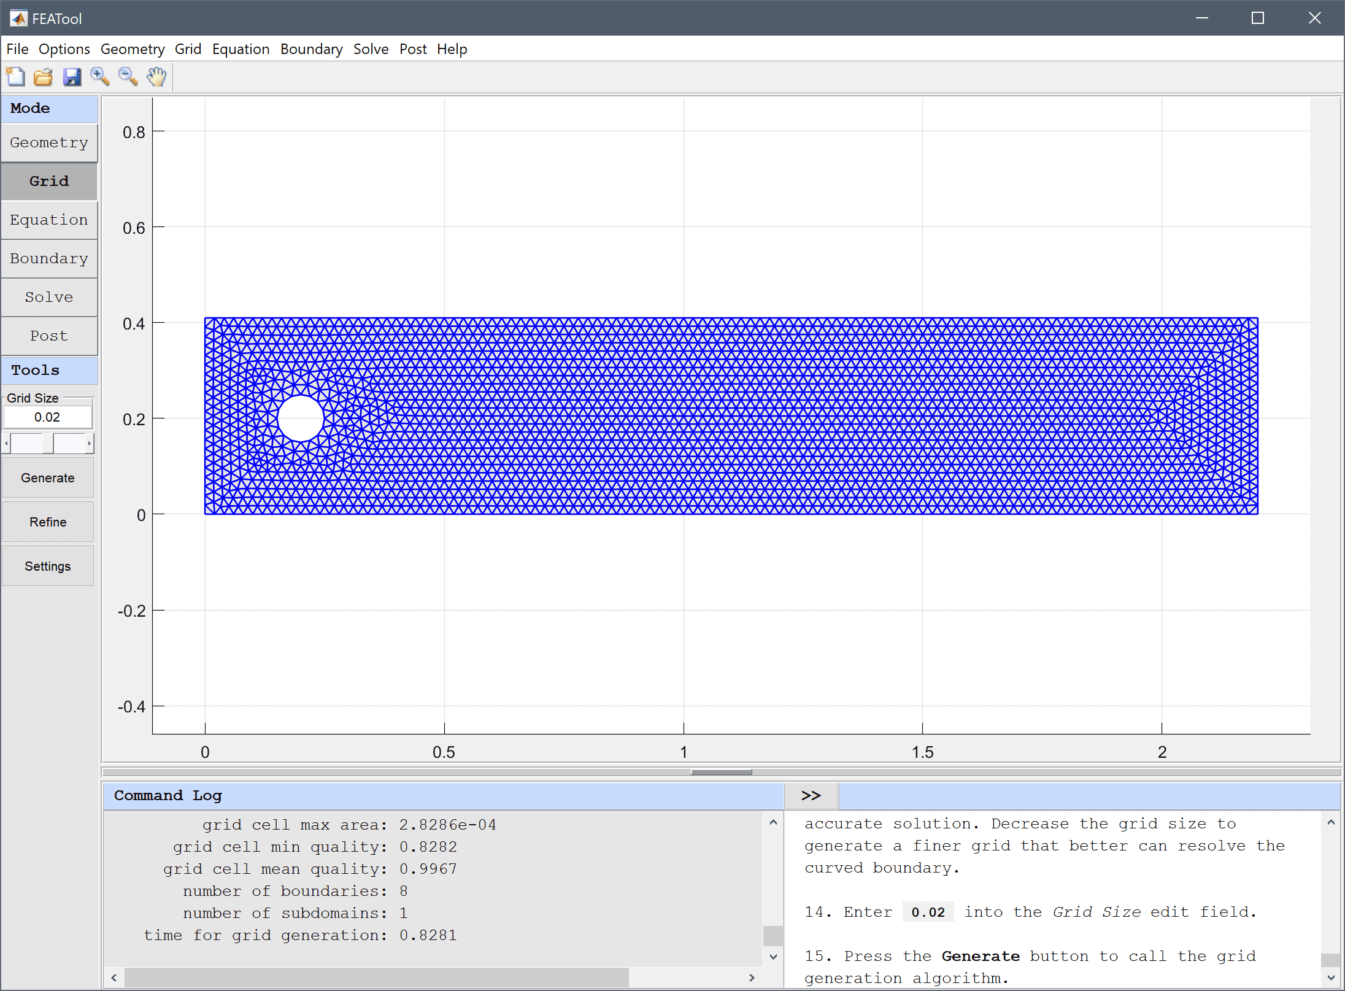This screenshot has height=991, width=1345.
Task: Click 'number of boundaries: 8' line
Action: pos(295,892)
